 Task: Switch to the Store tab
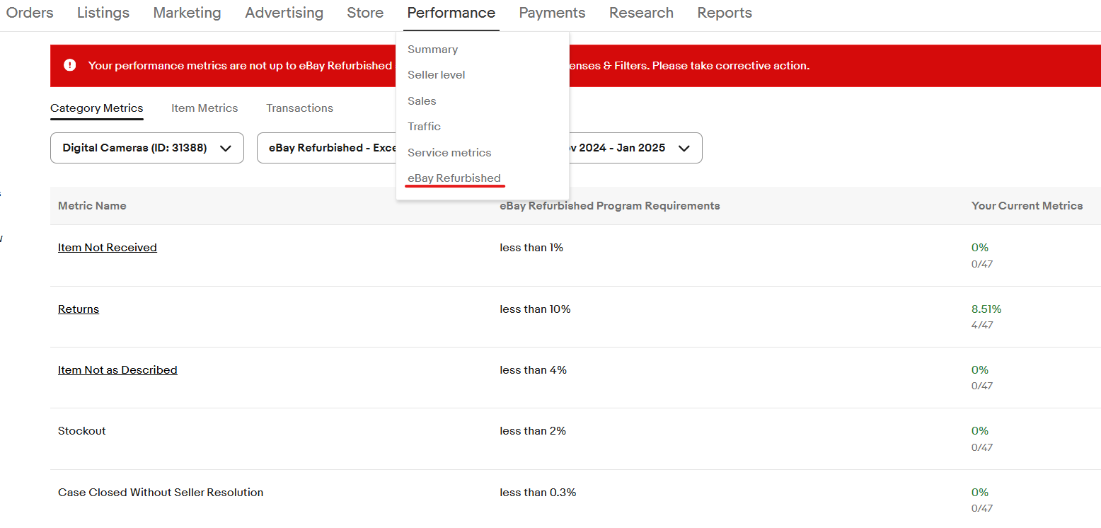pyautogui.click(x=365, y=13)
